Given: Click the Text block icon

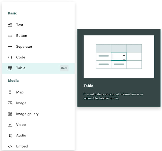Looking at the screenshot, I should coord(10,25).
